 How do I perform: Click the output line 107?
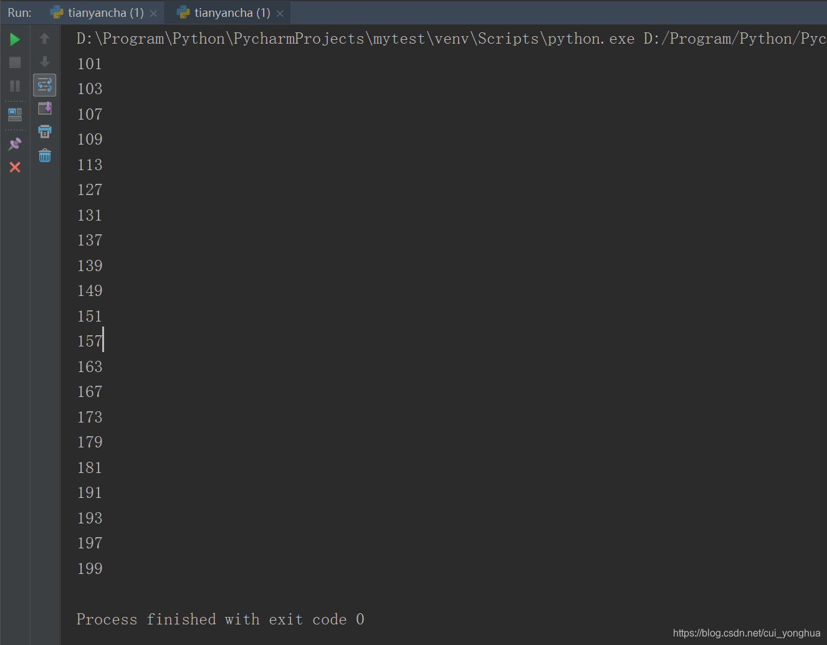coord(90,114)
